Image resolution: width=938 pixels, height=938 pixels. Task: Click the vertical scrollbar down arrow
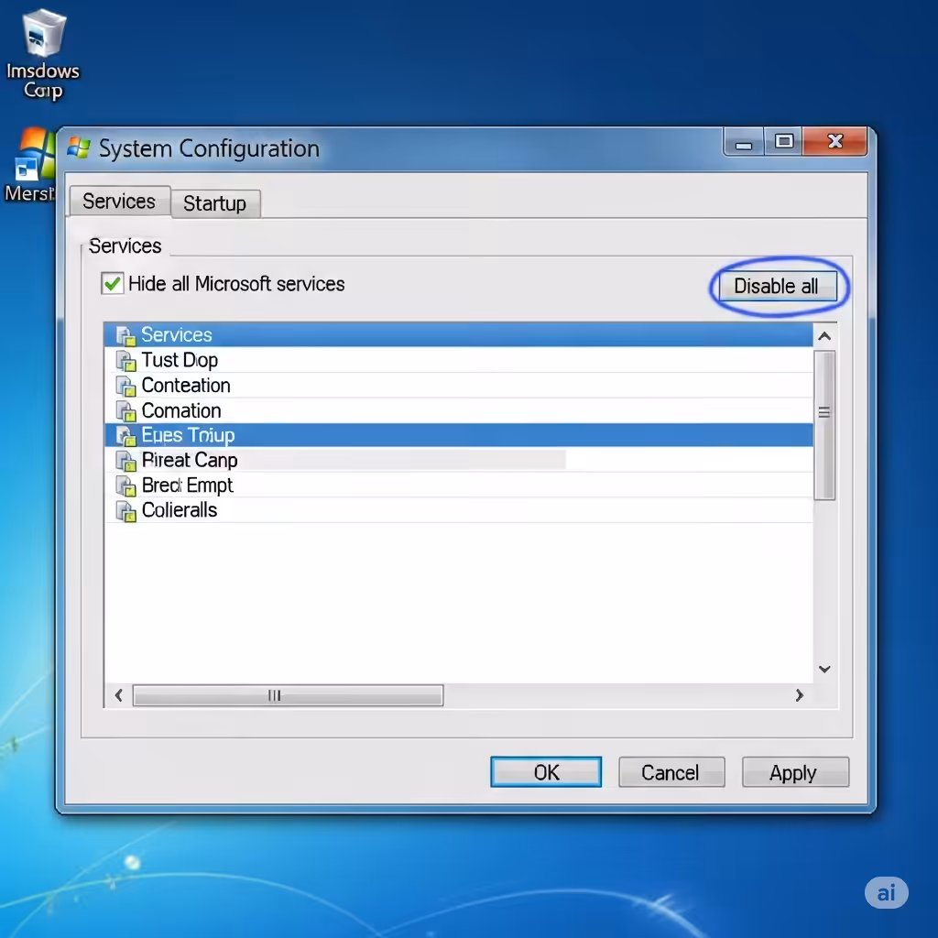coord(825,669)
